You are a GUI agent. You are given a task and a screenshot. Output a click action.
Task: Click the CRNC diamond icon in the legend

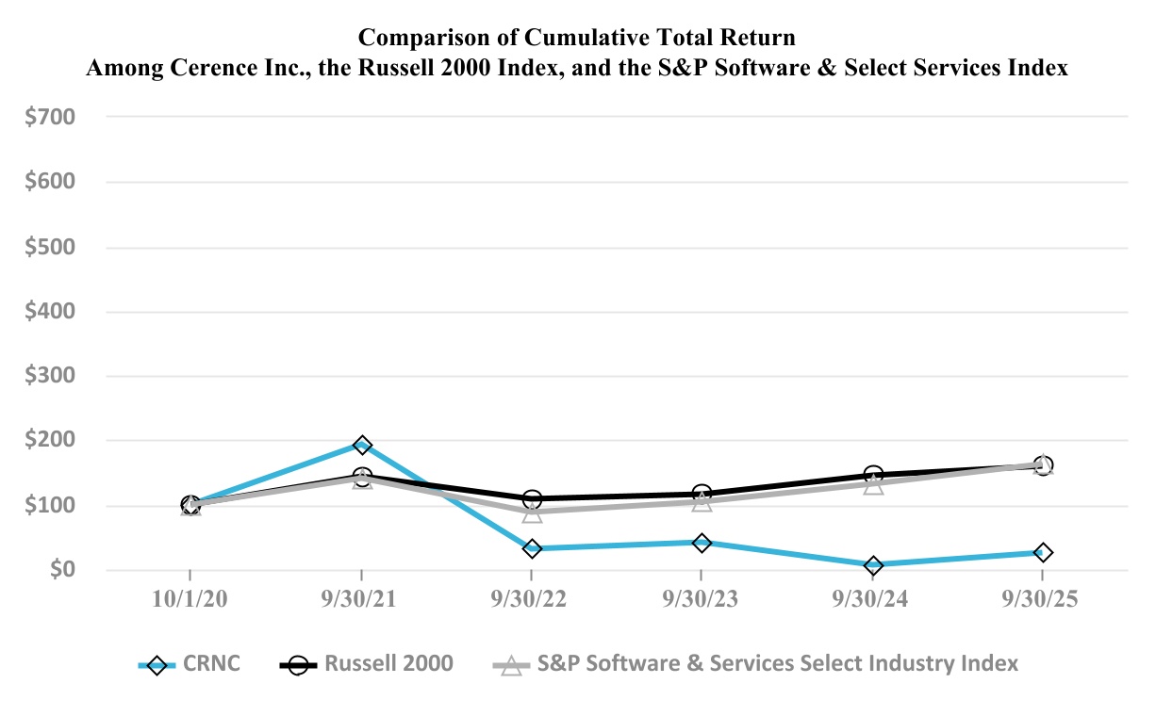tap(157, 665)
